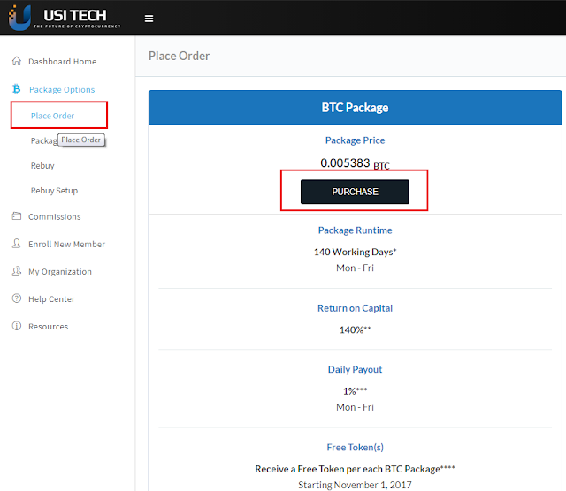Image resolution: width=566 pixels, height=491 pixels.
Task: Click the Daily Payout heading
Action: [356, 369]
